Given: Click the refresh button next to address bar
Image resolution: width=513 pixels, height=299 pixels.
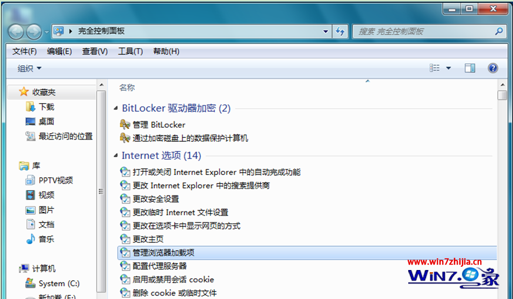Looking at the screenshot, I should tap(340, 31).
